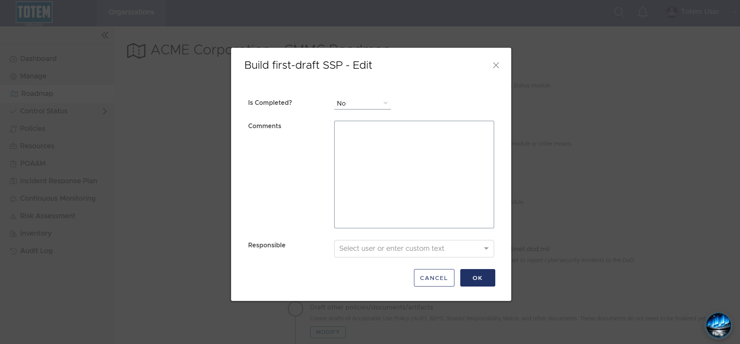The height and width of the screenshot is (344, 740).
Task: Collapse the sidebar with double-chevron icon
Action: [105, 35]
